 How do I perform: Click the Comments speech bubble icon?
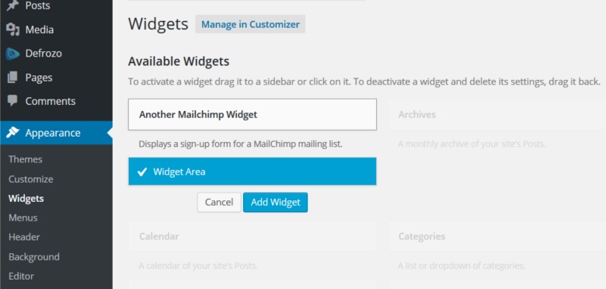[12, 101]
